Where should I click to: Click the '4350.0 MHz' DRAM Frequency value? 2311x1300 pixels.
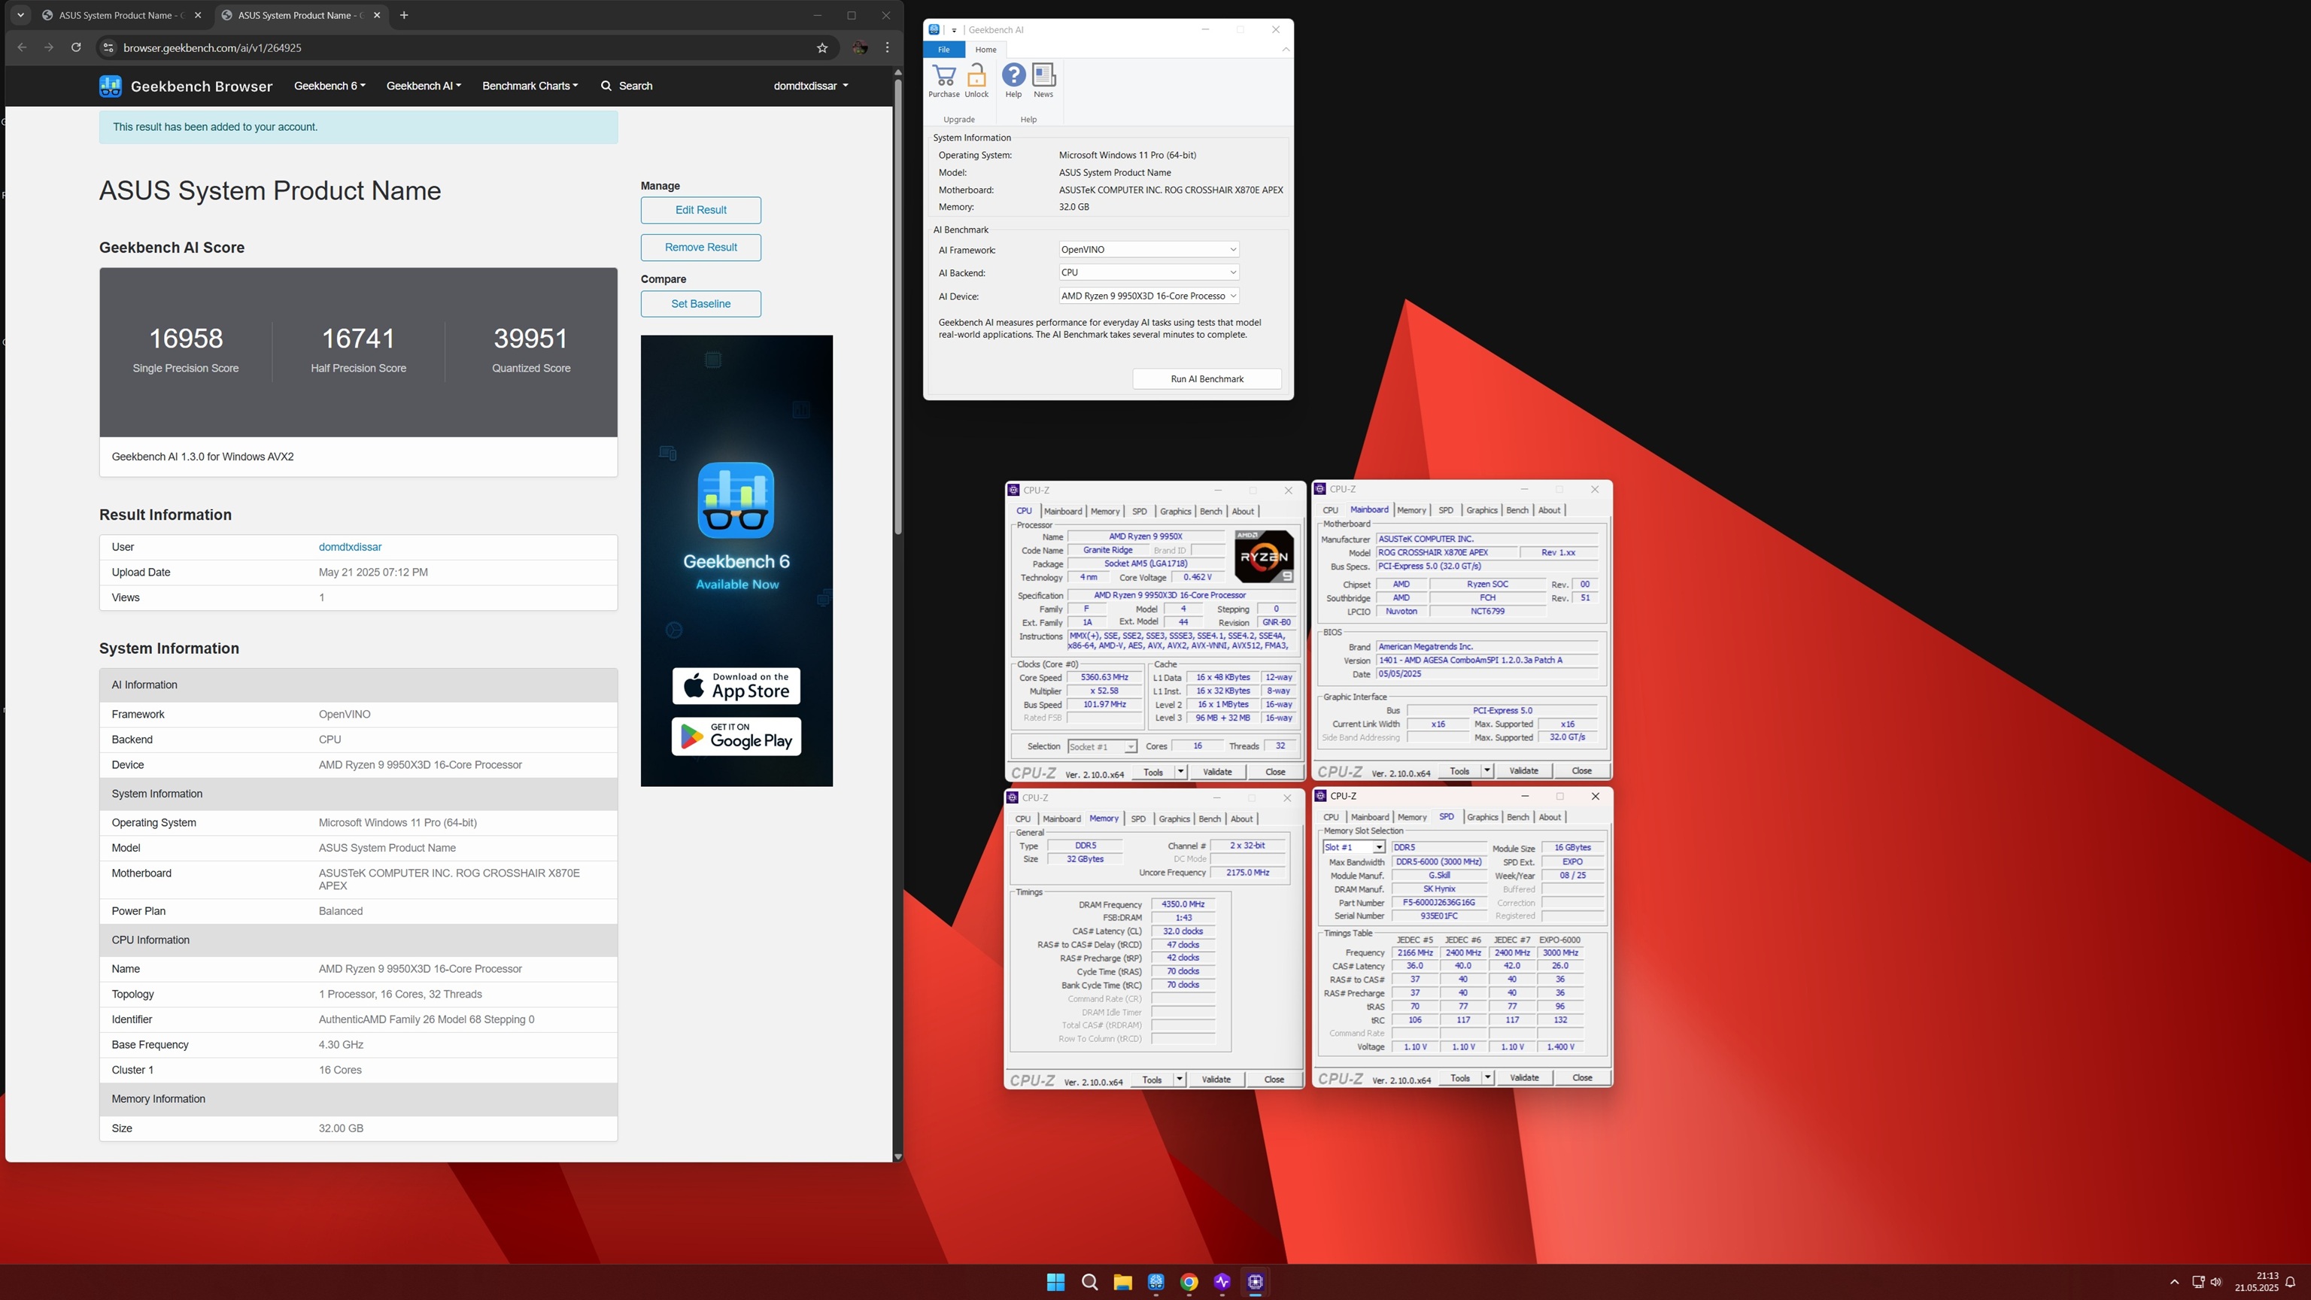(x=1183, y=904)
